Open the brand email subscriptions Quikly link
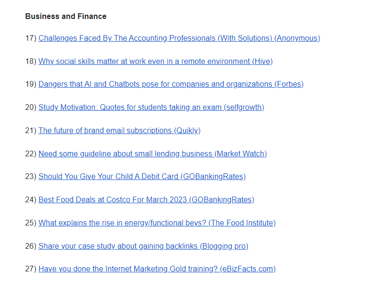The image size is (376, 288). 120,130
